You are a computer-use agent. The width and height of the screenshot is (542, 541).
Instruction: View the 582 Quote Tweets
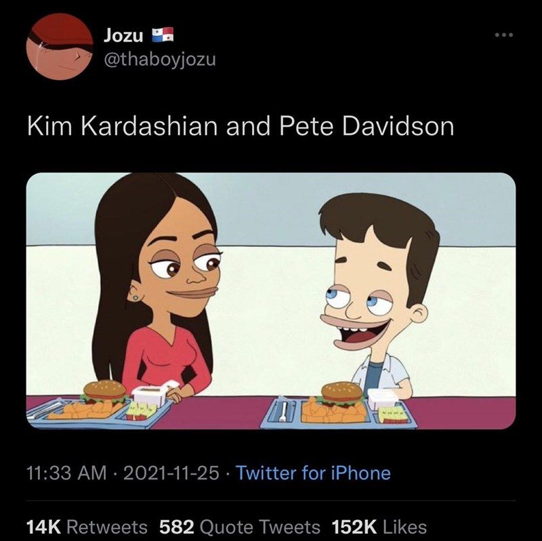pos(240,527)
